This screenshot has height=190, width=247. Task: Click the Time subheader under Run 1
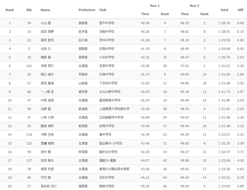point(145,14)
